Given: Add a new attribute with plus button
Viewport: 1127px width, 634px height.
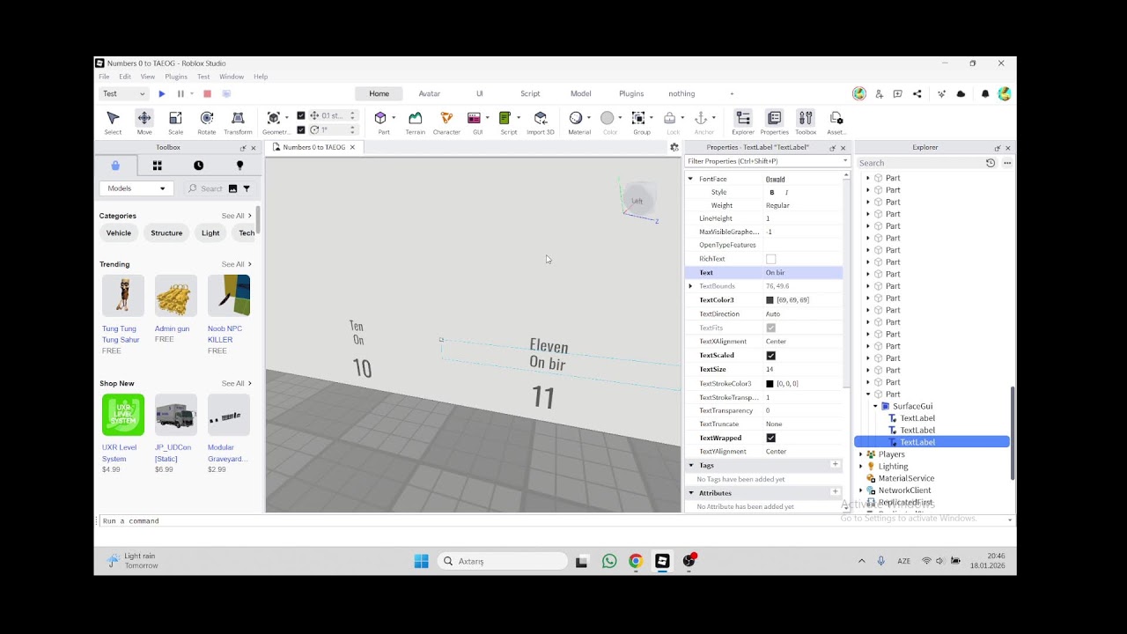Looking at the screenshot, I should pos(836,493).
